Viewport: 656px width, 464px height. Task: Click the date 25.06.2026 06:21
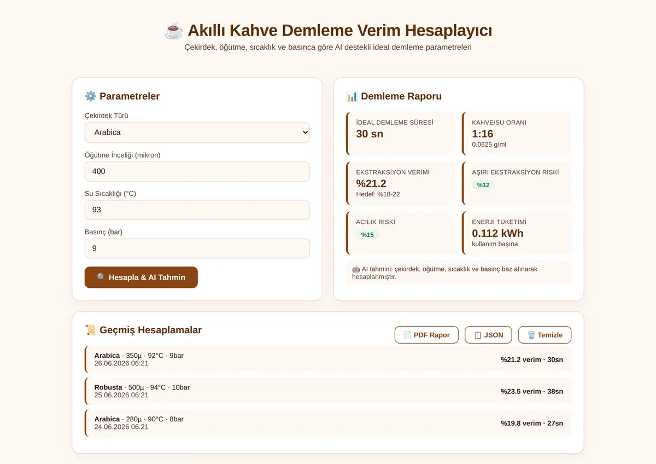[x=121, y=395]
